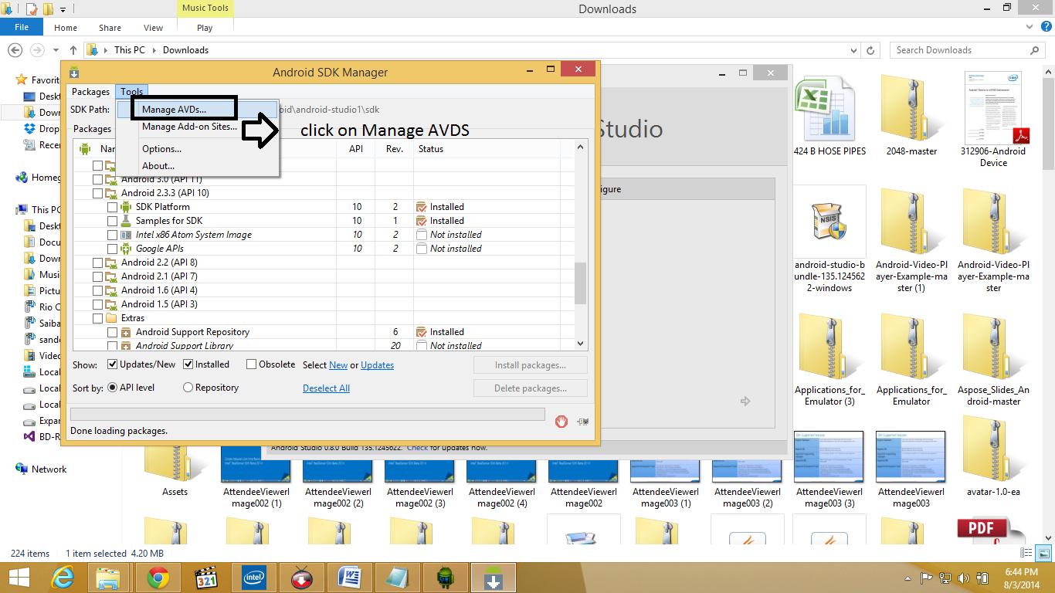Check the Google APIs package checkbox
The image size is (1055, 593).
[x=113, y=249]
